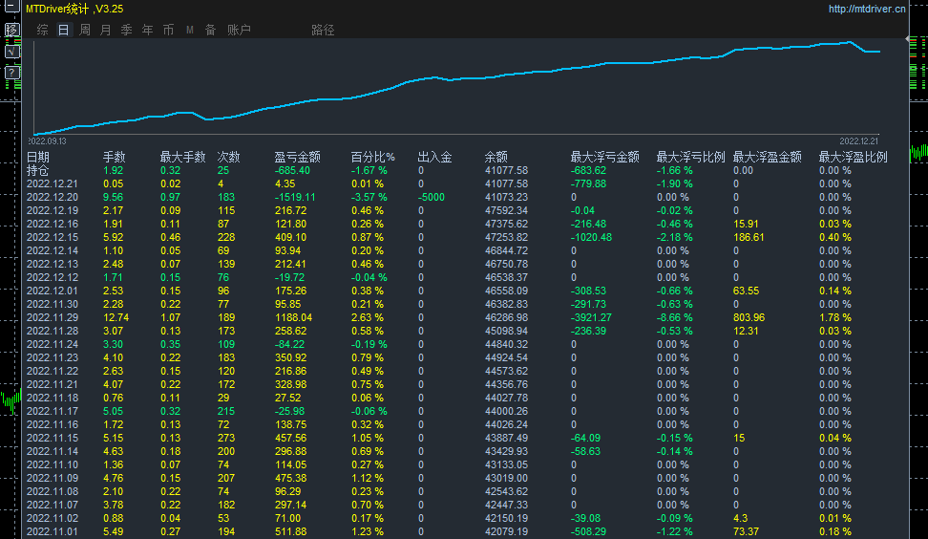The height and width of the screenshot is (539, 928).
Task: Click profit value -1519.11
Action: point(295,197)
